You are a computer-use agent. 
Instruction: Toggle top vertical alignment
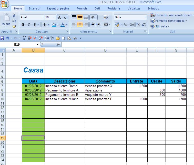tap(74, 17)
